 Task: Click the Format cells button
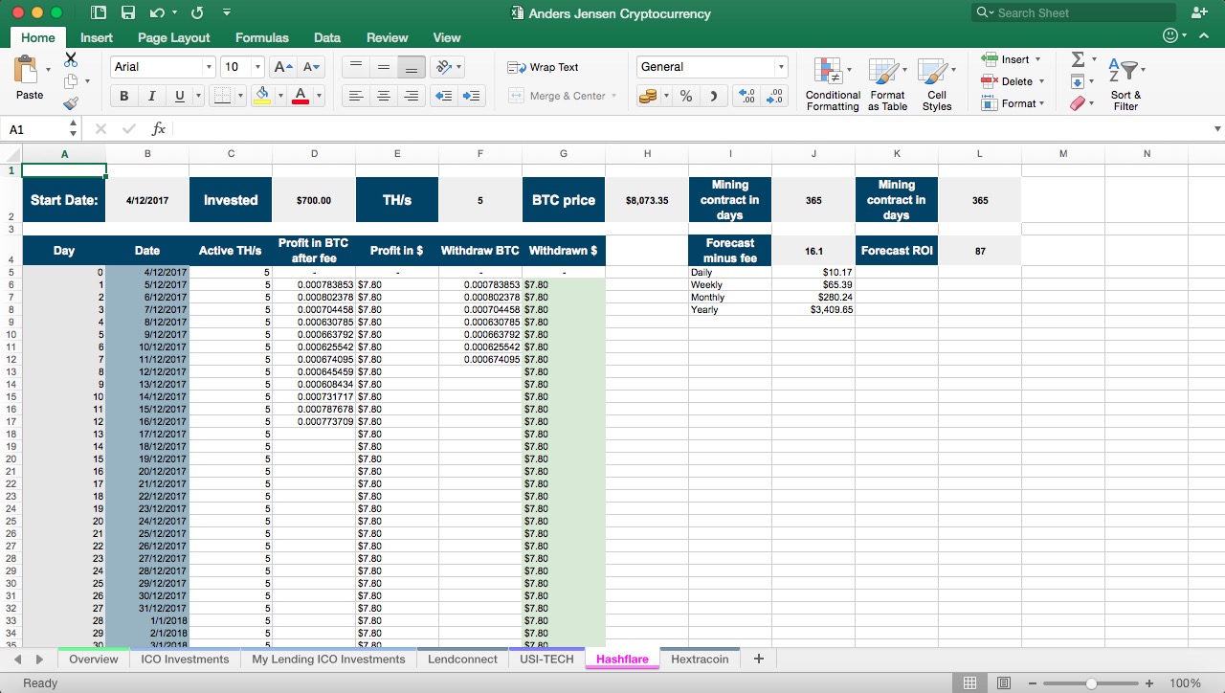[x=1011, y=103]
